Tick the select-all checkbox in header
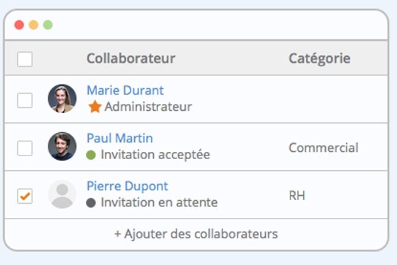The width and height of the screenshot is (397, 265). 25,59
